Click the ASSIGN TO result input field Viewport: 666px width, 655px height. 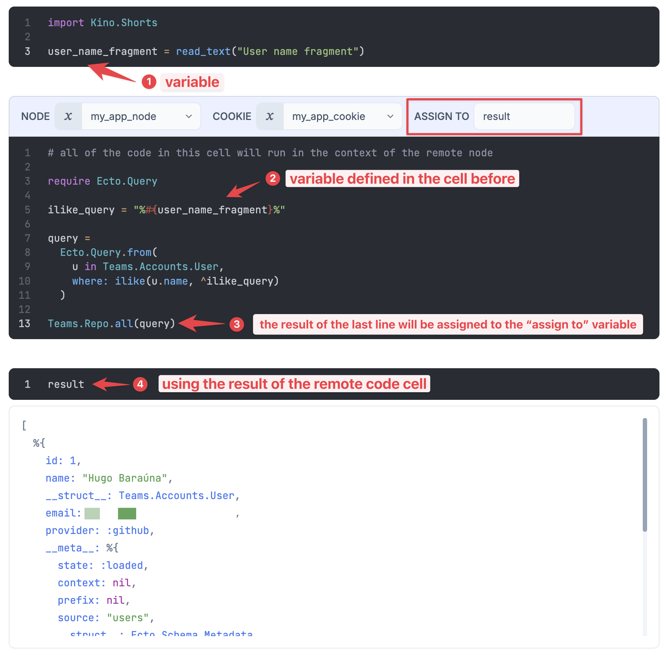(524, 116)
